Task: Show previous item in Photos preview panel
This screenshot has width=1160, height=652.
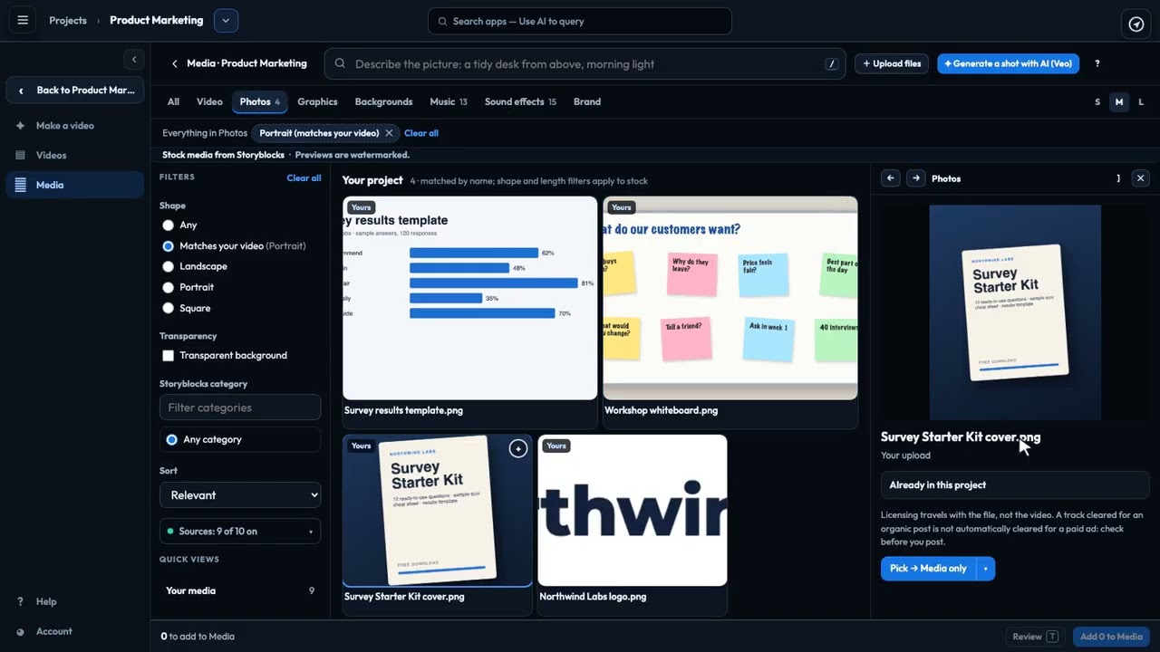Action: click(891, 178)
